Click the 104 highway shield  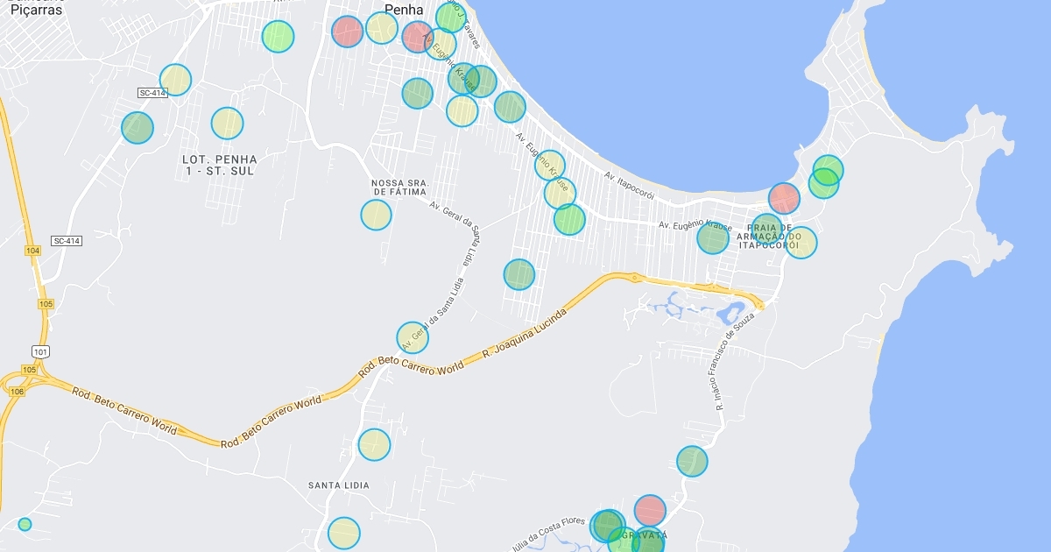[x=32, y=251]
